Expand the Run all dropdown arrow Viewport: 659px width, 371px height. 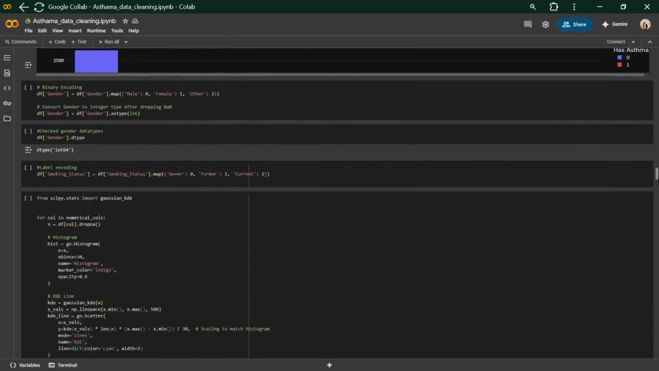pyautogui.click(x=126, y=42)
